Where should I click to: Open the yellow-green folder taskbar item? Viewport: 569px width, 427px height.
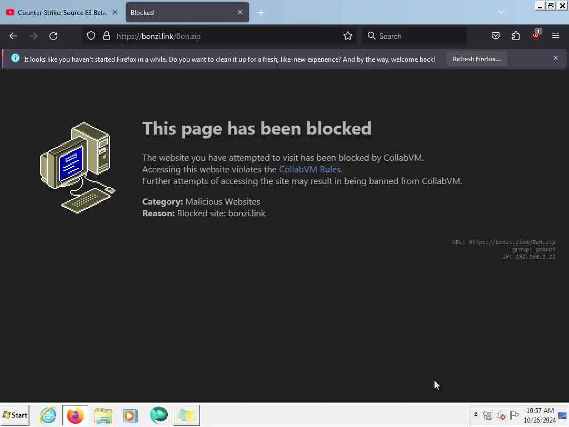[187, 415]
